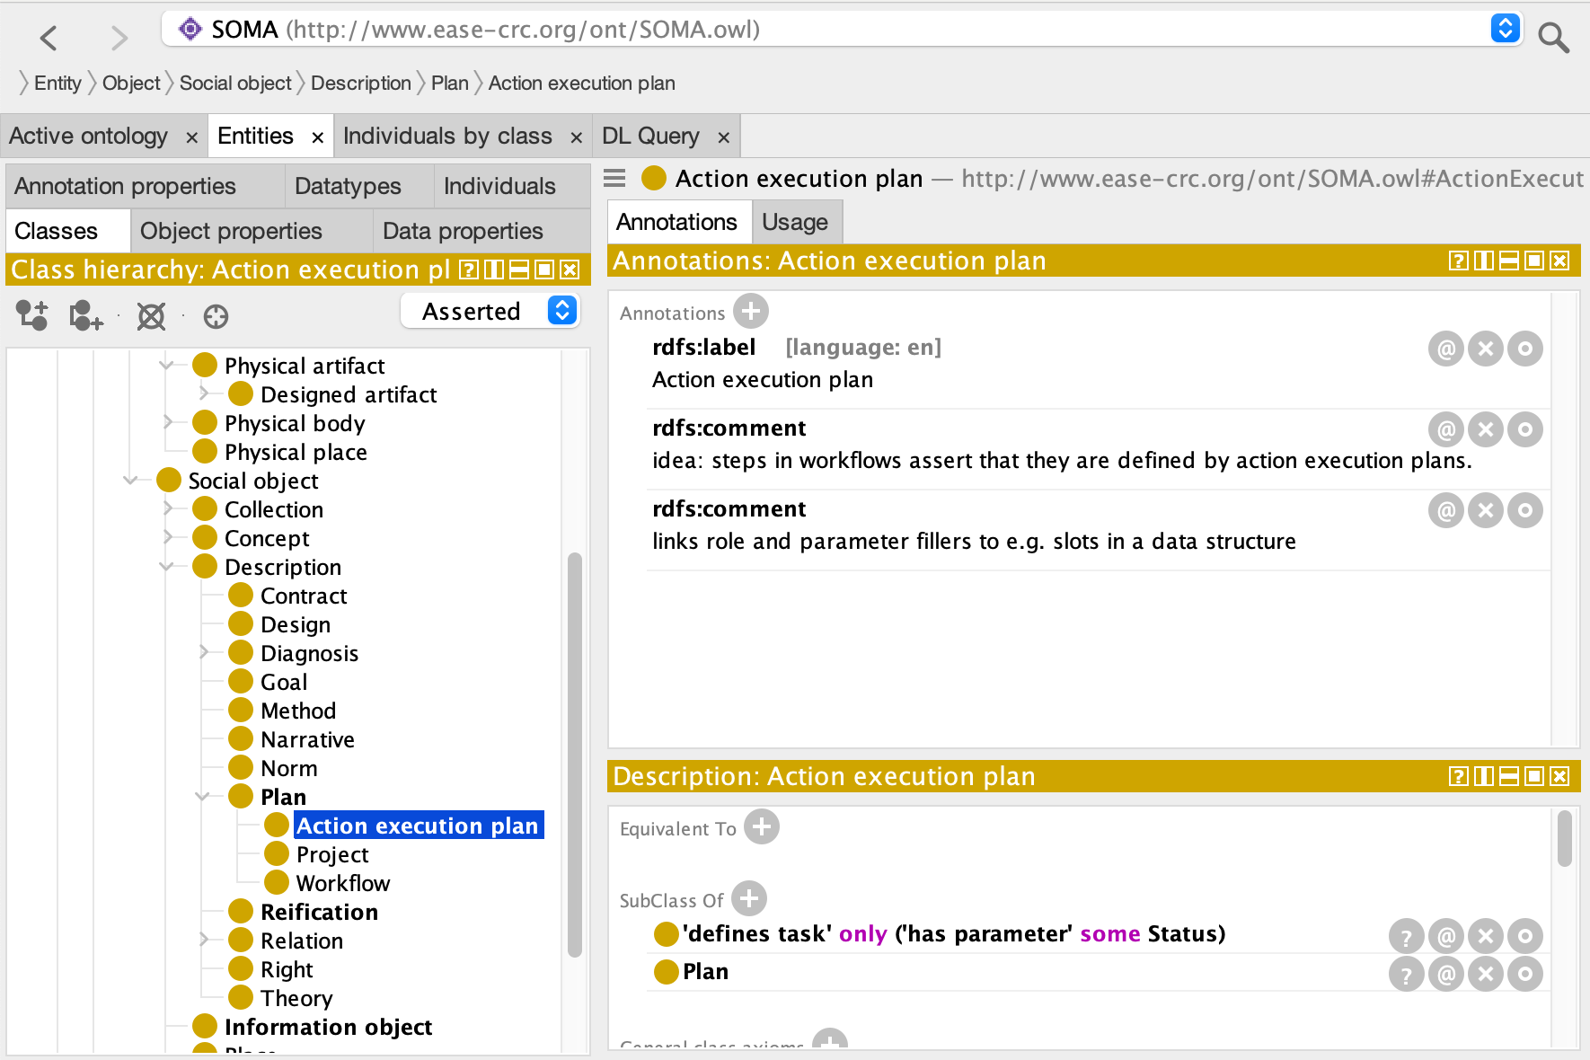Open the Object properties tab
The image size is (1590, 1060).
click(231, 231)
